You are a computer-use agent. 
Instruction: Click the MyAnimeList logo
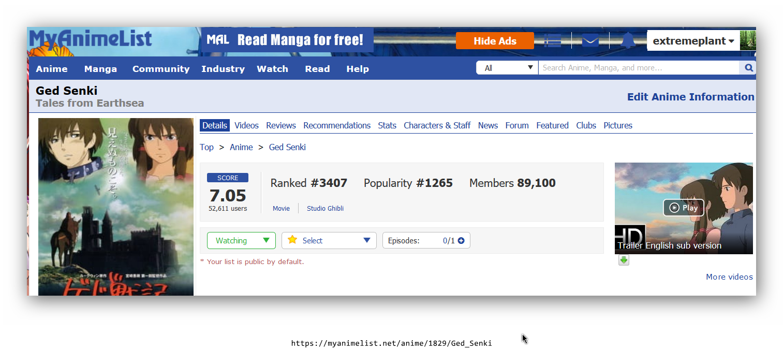coord(91,39)
